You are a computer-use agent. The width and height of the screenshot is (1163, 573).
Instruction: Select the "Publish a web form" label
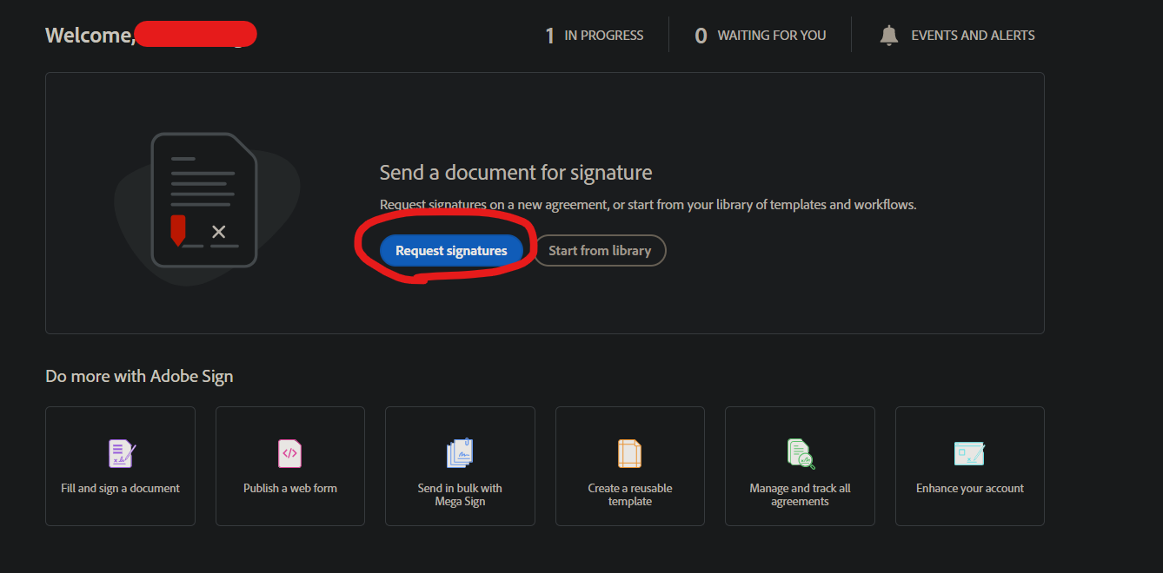point(290,488)
